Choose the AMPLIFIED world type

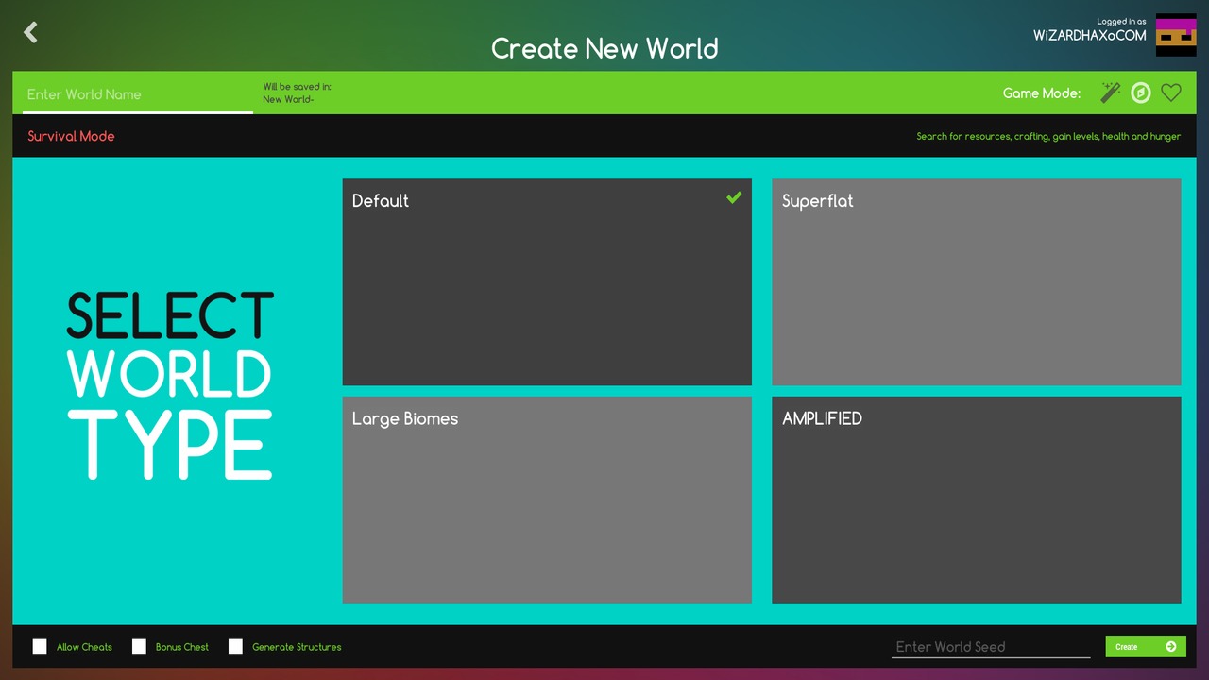click(977, 500)
